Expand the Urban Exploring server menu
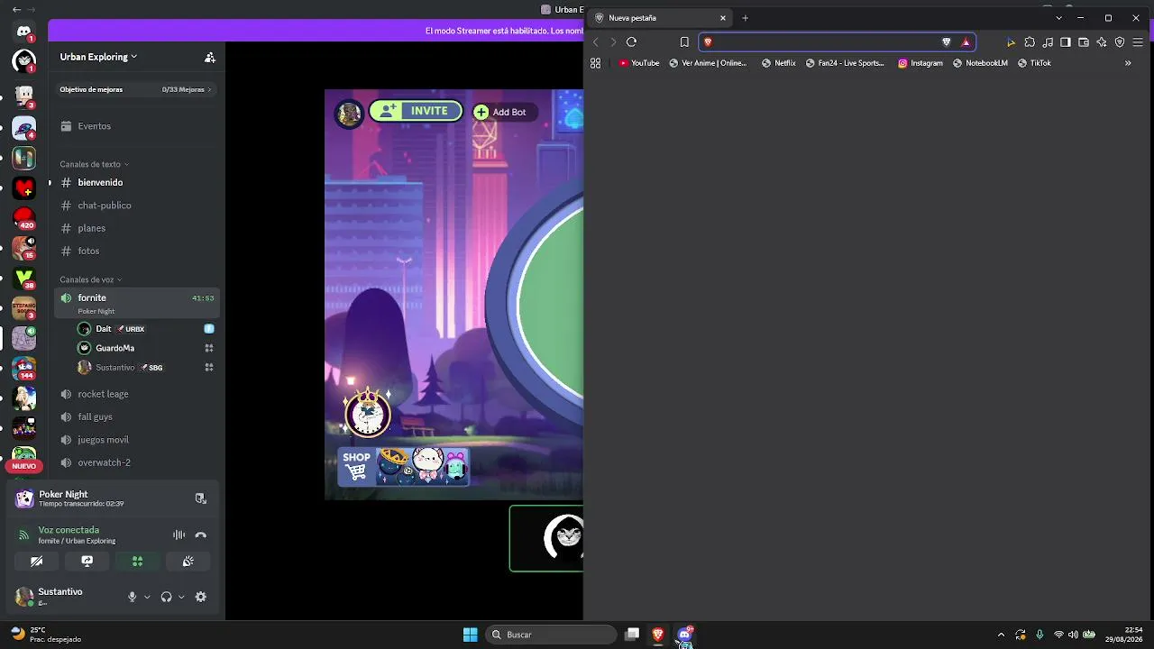Viewport: 1154px width, 649px height. 99,57
